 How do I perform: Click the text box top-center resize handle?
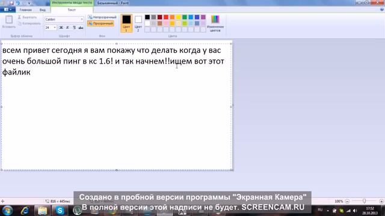pos(117,44)
